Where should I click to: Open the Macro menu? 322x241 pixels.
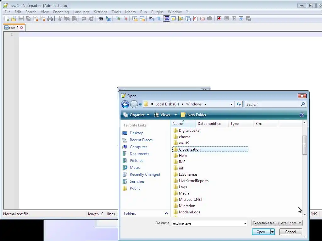tap(130, 12)
